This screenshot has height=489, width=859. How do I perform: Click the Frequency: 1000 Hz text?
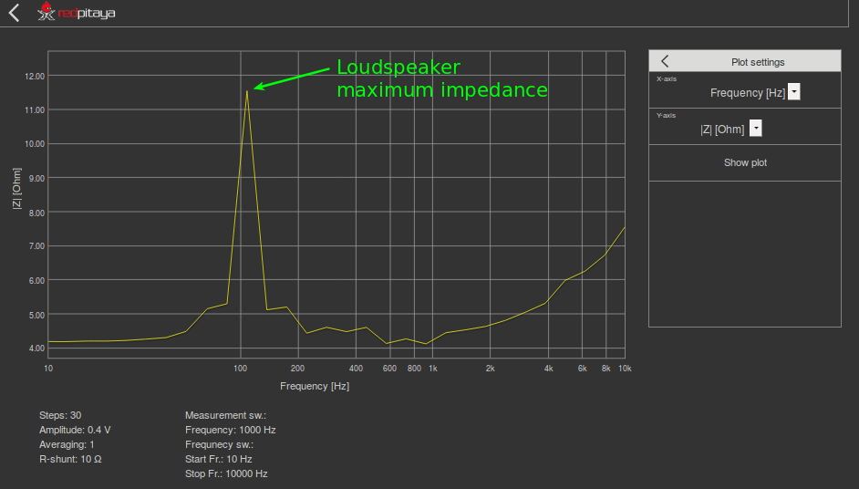point(231,431)
